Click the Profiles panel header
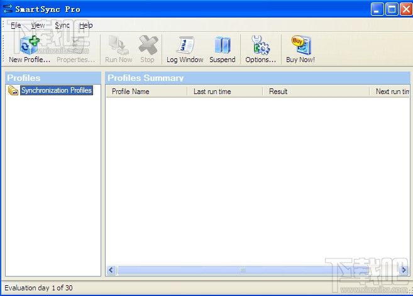413x296 pixels. pos(53,78)
